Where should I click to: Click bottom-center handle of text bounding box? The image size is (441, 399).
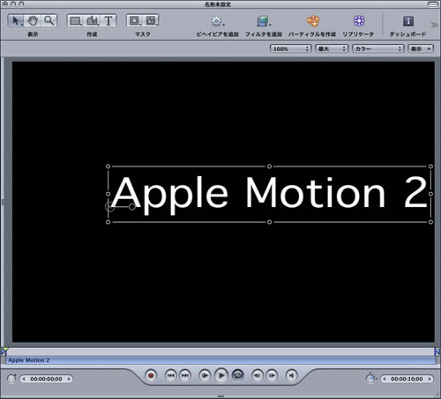pyautogui.click(x=269, y=222)
